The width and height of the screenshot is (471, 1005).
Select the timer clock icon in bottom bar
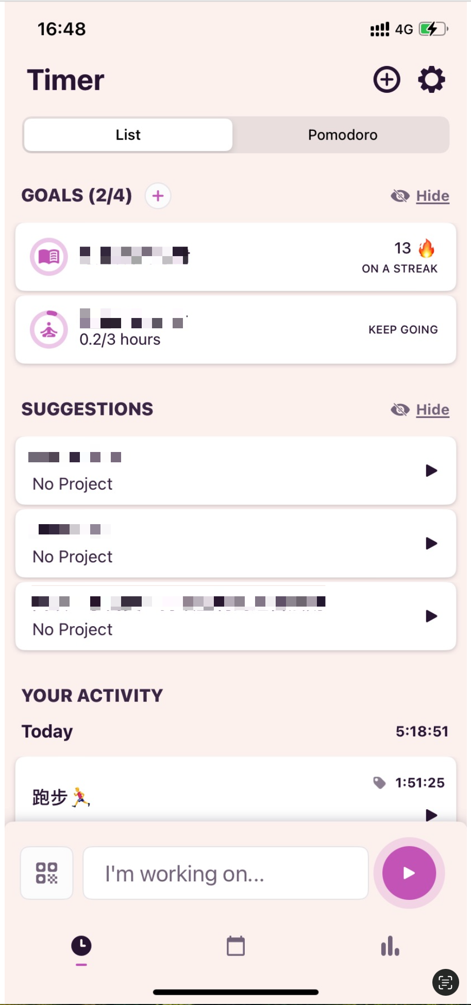click(x=81, y=946)
